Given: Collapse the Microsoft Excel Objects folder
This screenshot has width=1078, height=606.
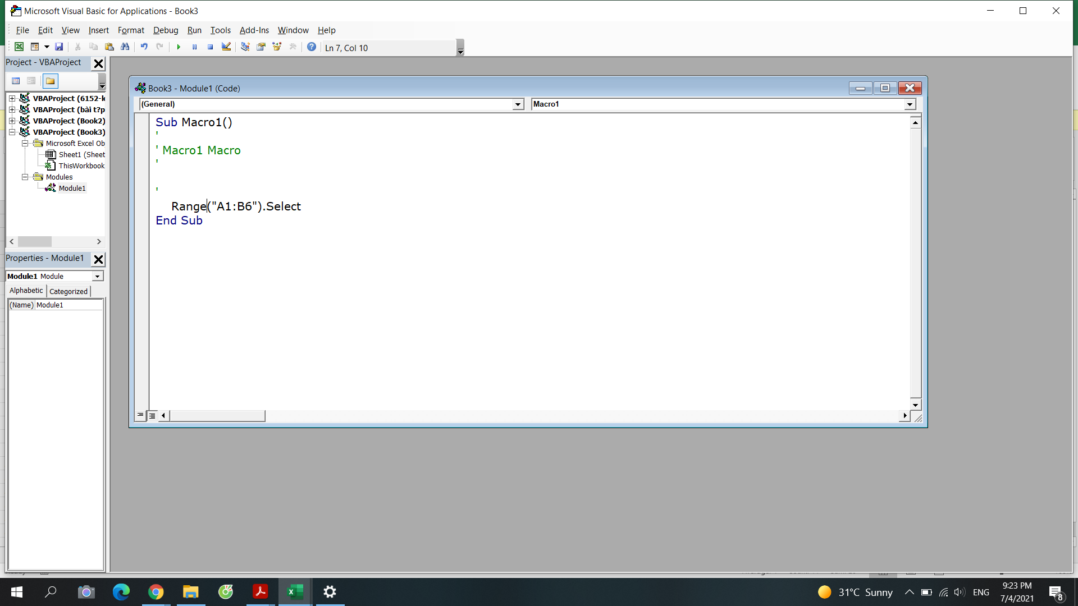Looking at the screenshot, I should (25, 143).
